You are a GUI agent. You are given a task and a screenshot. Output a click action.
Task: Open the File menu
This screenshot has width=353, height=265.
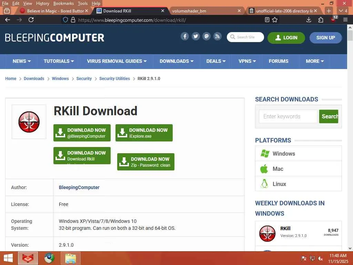[x=5, y=3]
